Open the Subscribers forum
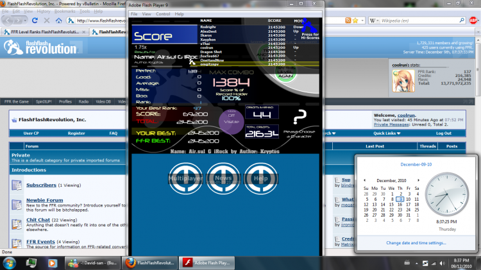Viewport: 481px width, 270px height. [41, 185]
